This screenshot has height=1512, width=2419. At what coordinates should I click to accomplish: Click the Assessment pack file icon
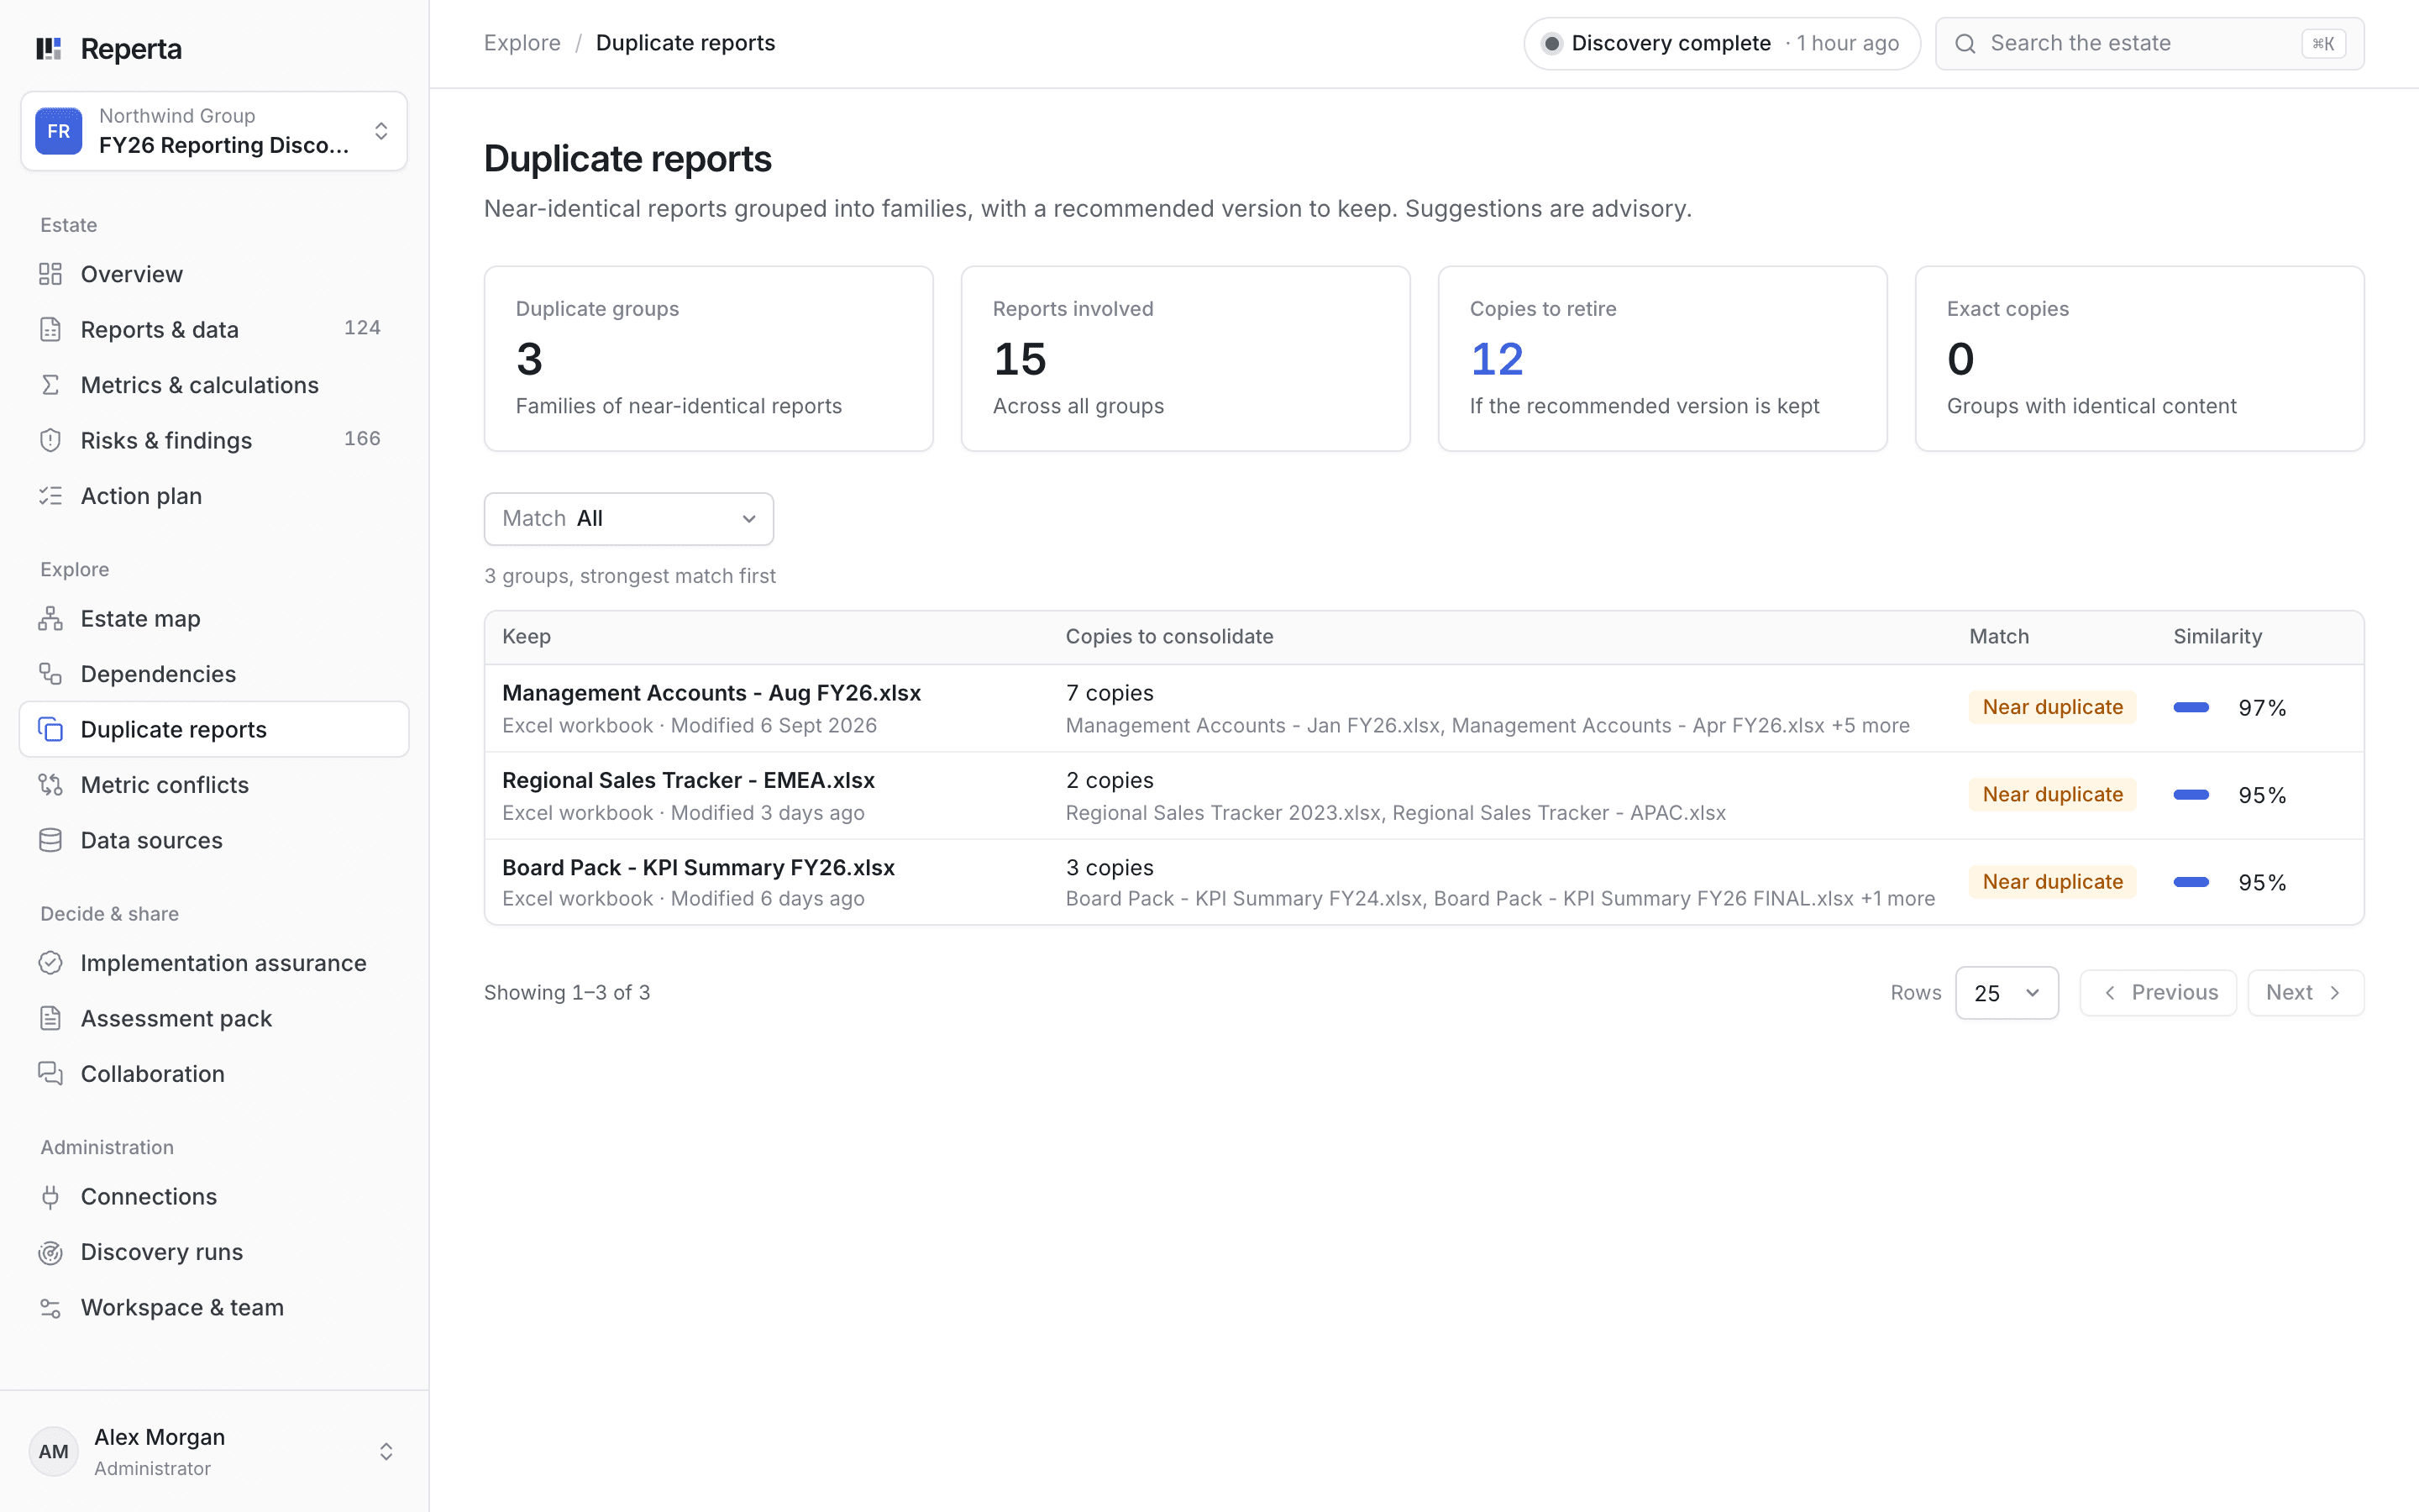click(50, 1018)
